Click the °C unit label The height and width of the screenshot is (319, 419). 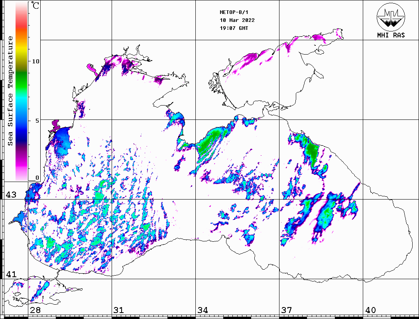tap(35, 5)
